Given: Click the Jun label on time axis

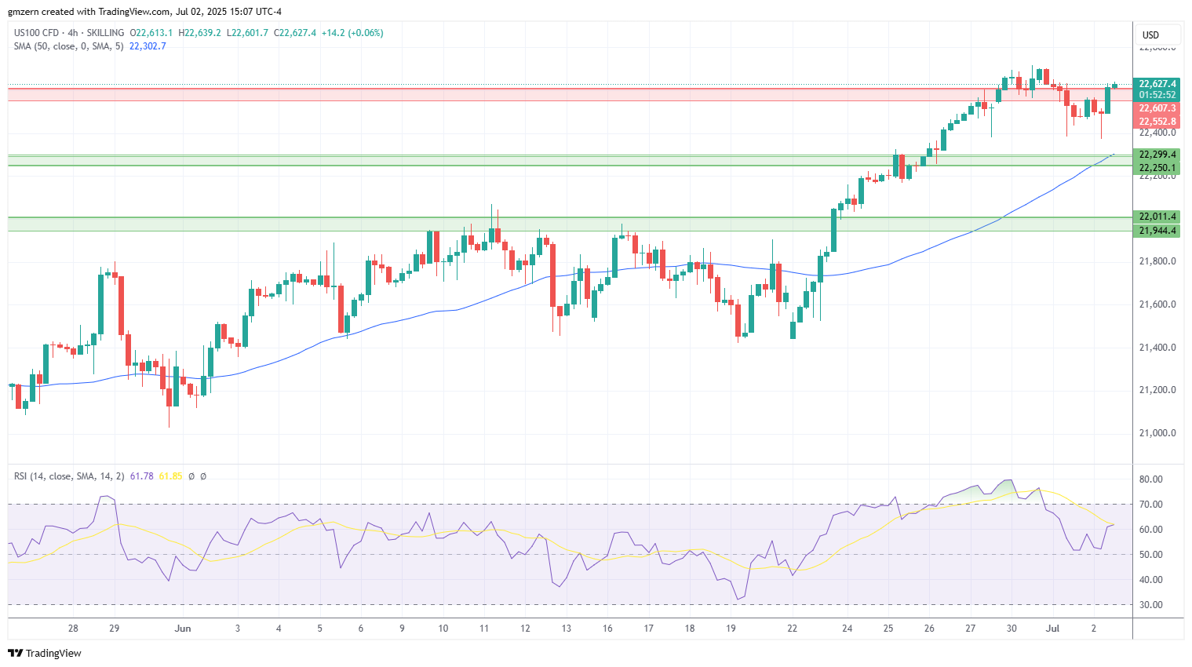Looking at the screenshot, I should [183, 629].
